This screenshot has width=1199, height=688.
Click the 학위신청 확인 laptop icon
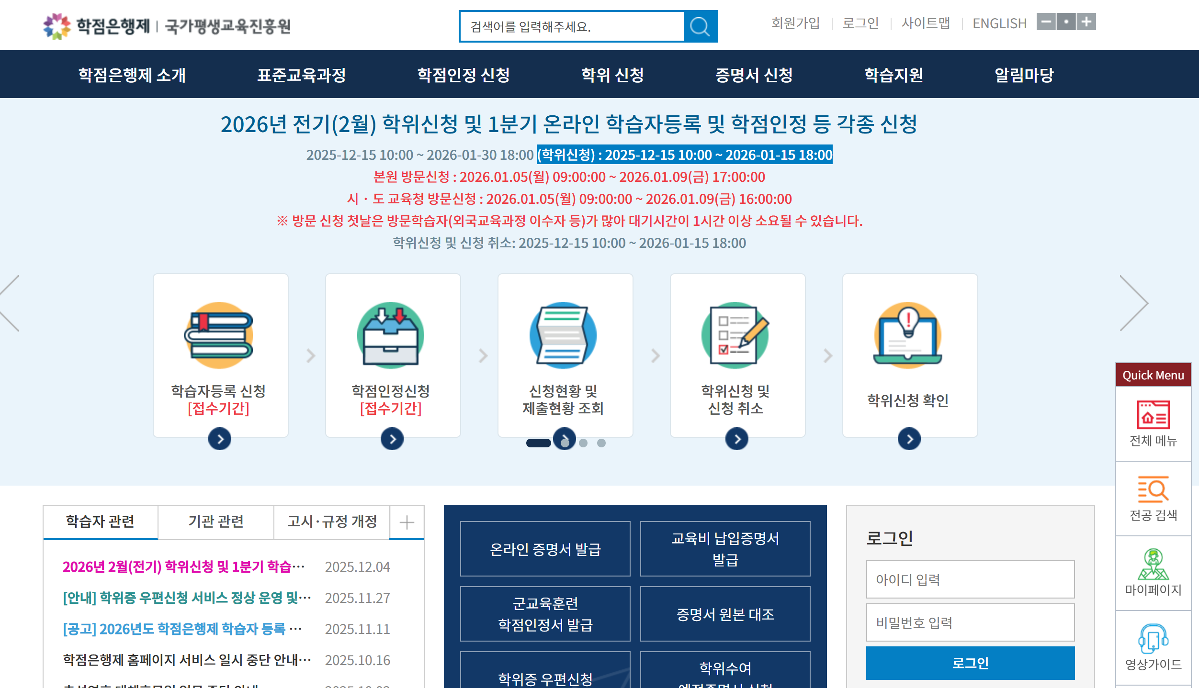click(908, 335)
